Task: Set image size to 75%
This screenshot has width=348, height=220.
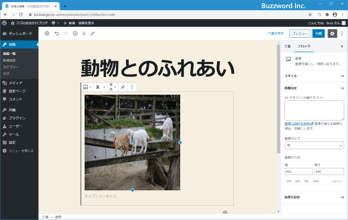Action: click(x=306, y=181)
